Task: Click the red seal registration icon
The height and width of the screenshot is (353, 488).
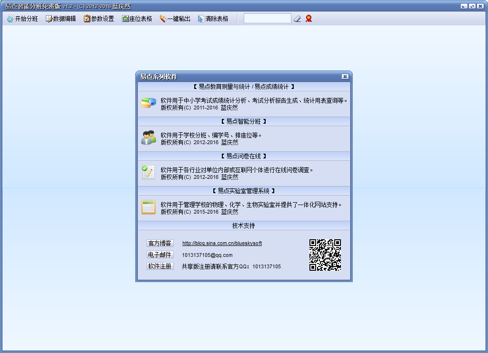Action: coord(308,18)
